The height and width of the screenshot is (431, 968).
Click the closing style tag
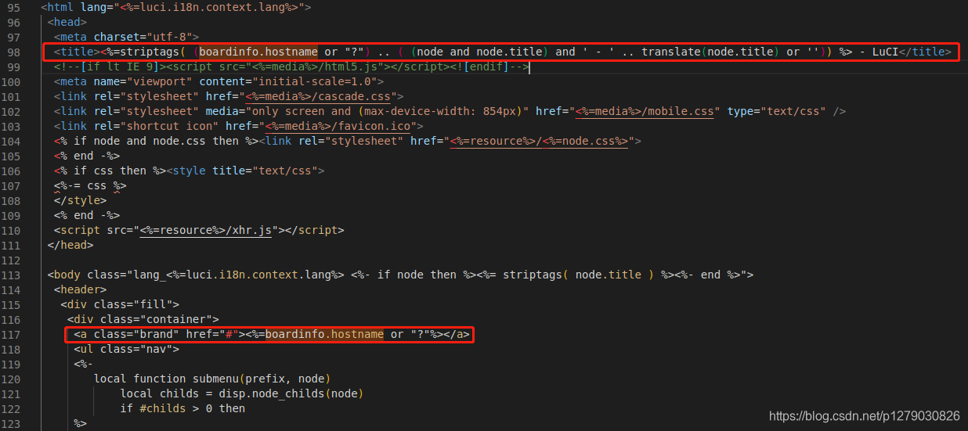tap(80, 201)
